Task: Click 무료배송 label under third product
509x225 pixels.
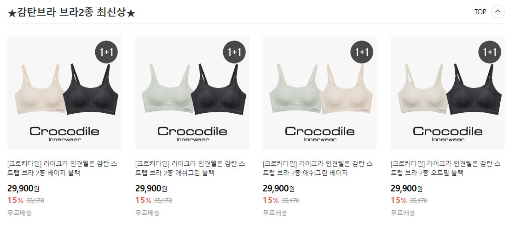Action: 275,213
